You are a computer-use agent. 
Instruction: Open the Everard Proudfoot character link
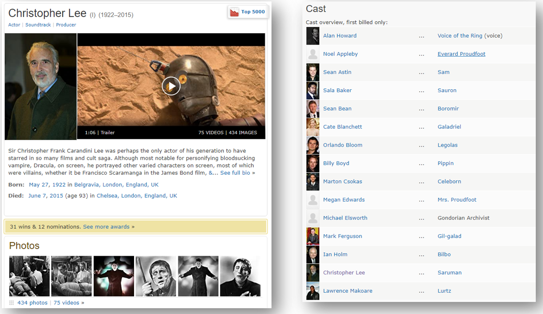[x=461, y=54]
